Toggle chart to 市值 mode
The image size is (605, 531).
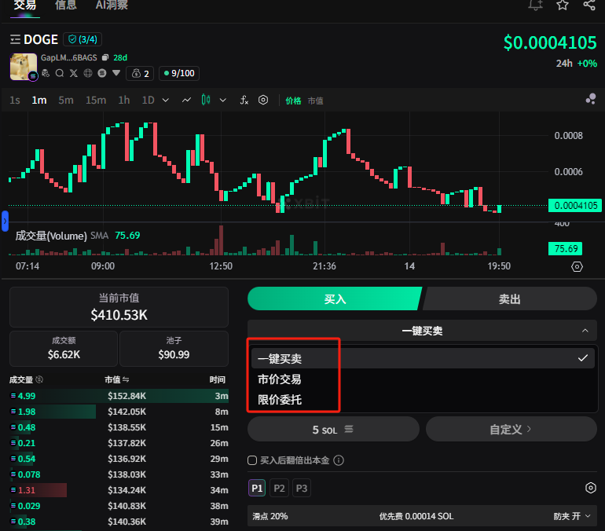coord(315,101)
